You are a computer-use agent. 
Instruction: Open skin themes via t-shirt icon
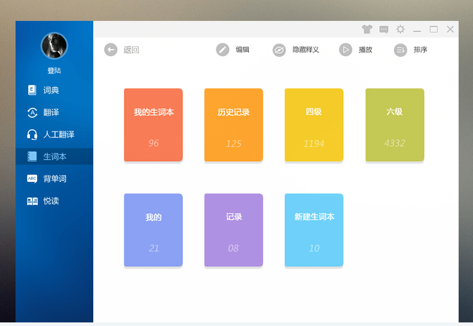(x=367, y=29)
